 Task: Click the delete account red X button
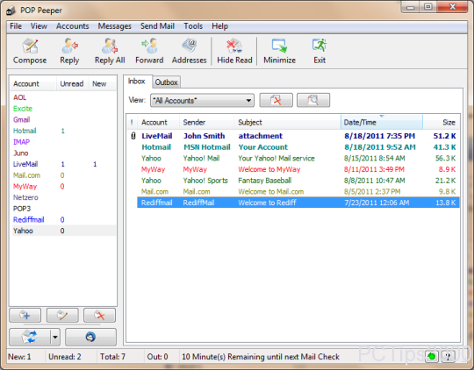(99, 316)
